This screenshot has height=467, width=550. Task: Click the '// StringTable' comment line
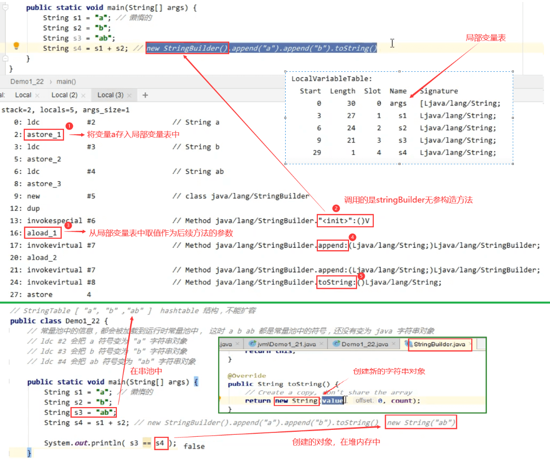(x=133, y=311)
